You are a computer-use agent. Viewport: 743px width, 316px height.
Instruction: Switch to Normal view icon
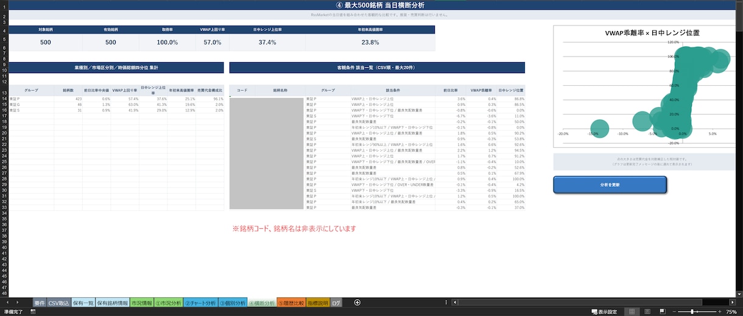(632, 312)
